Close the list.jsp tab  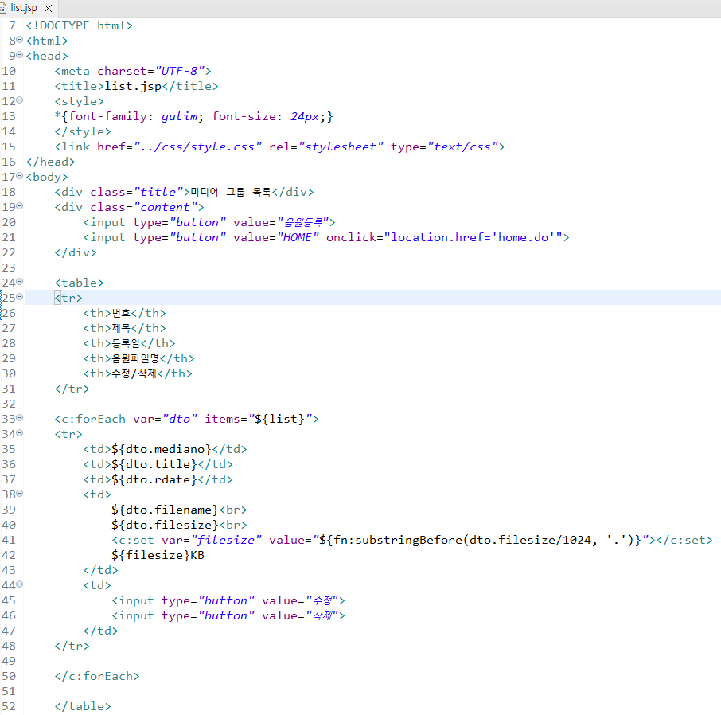48,8
